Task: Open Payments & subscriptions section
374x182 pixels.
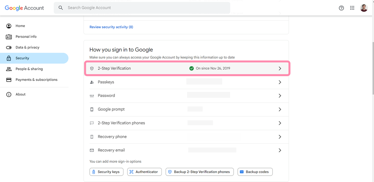Action: tap(34, 80)
